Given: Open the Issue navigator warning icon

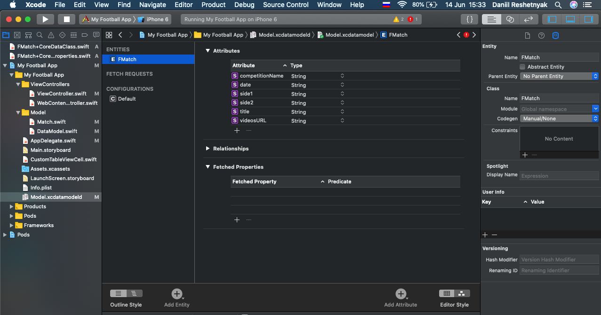Looking at the screenshot, I should point(51,35).
